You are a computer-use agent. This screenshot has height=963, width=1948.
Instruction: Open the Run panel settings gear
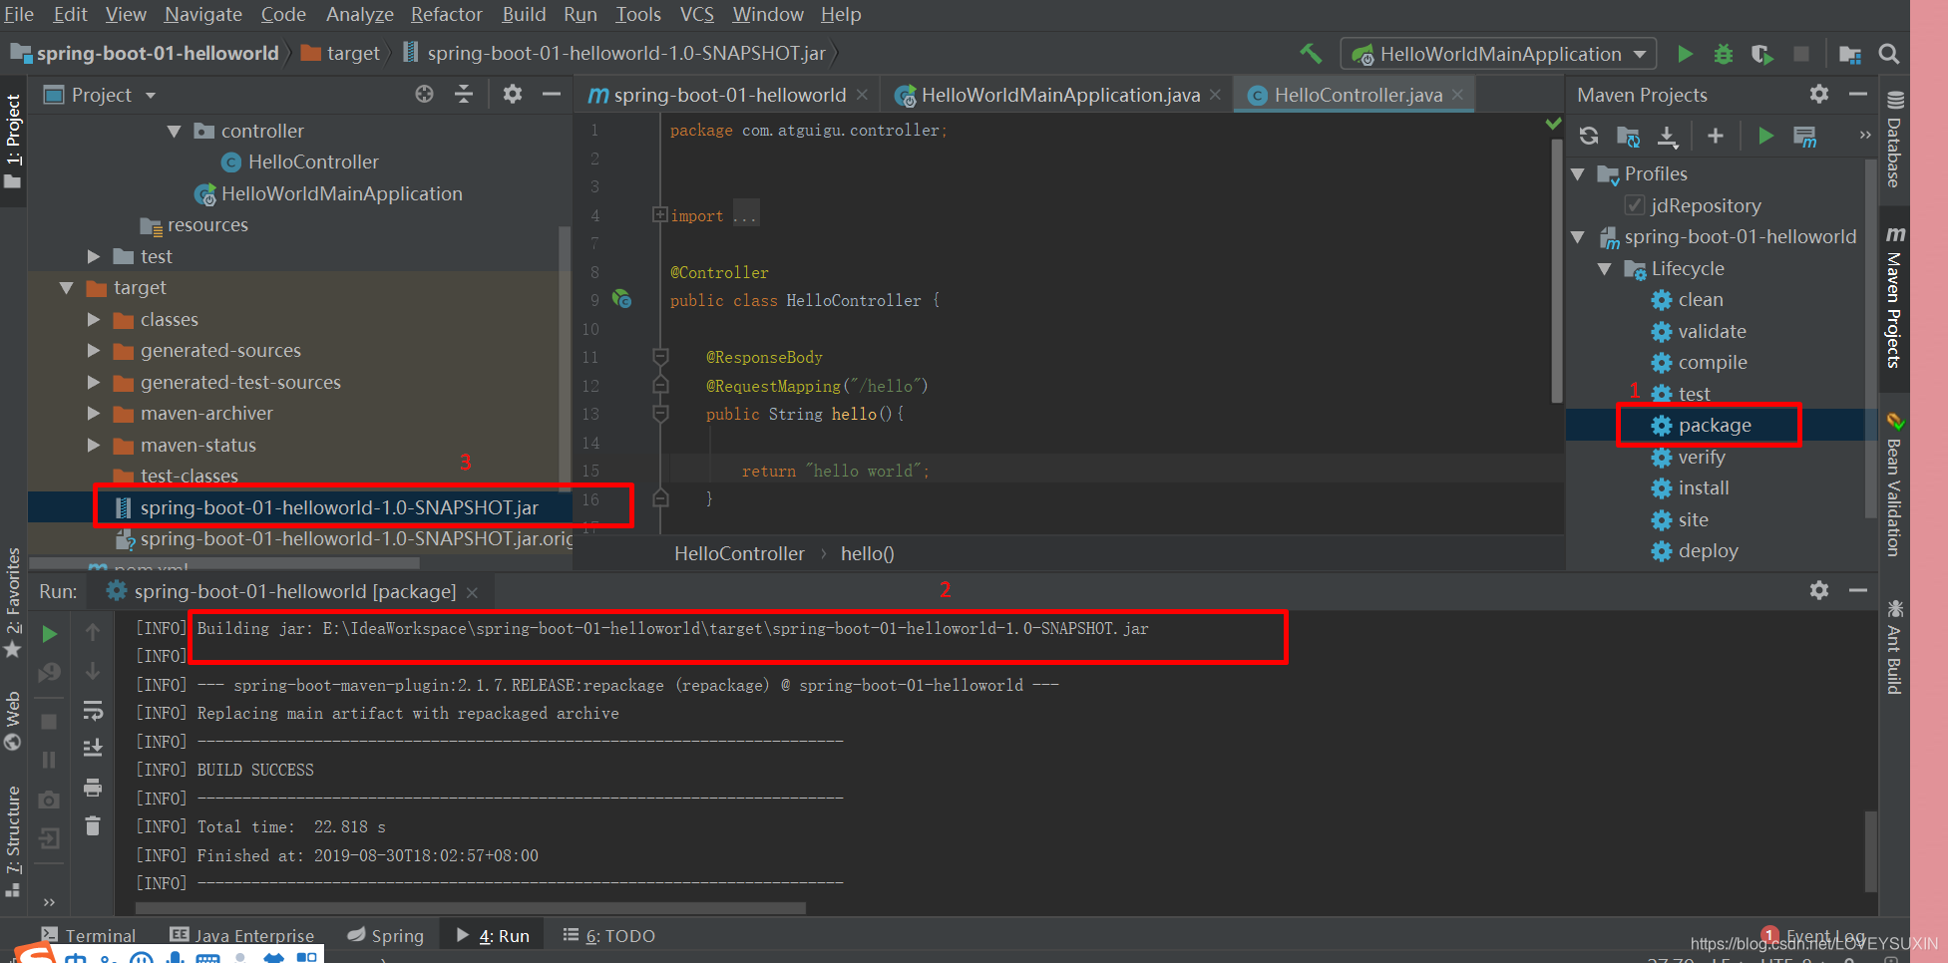point(1819,590)
